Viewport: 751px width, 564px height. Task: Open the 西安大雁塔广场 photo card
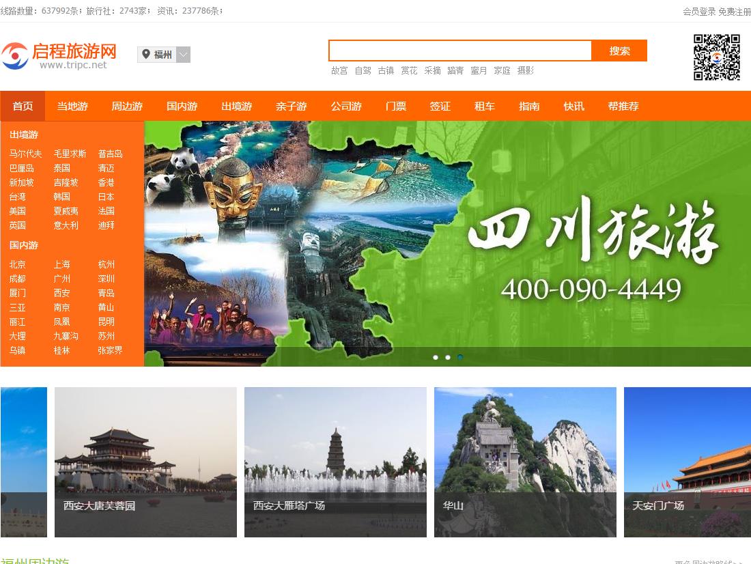(335, 462)
